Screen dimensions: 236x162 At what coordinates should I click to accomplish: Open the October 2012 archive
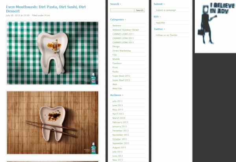tap(120, 139)
